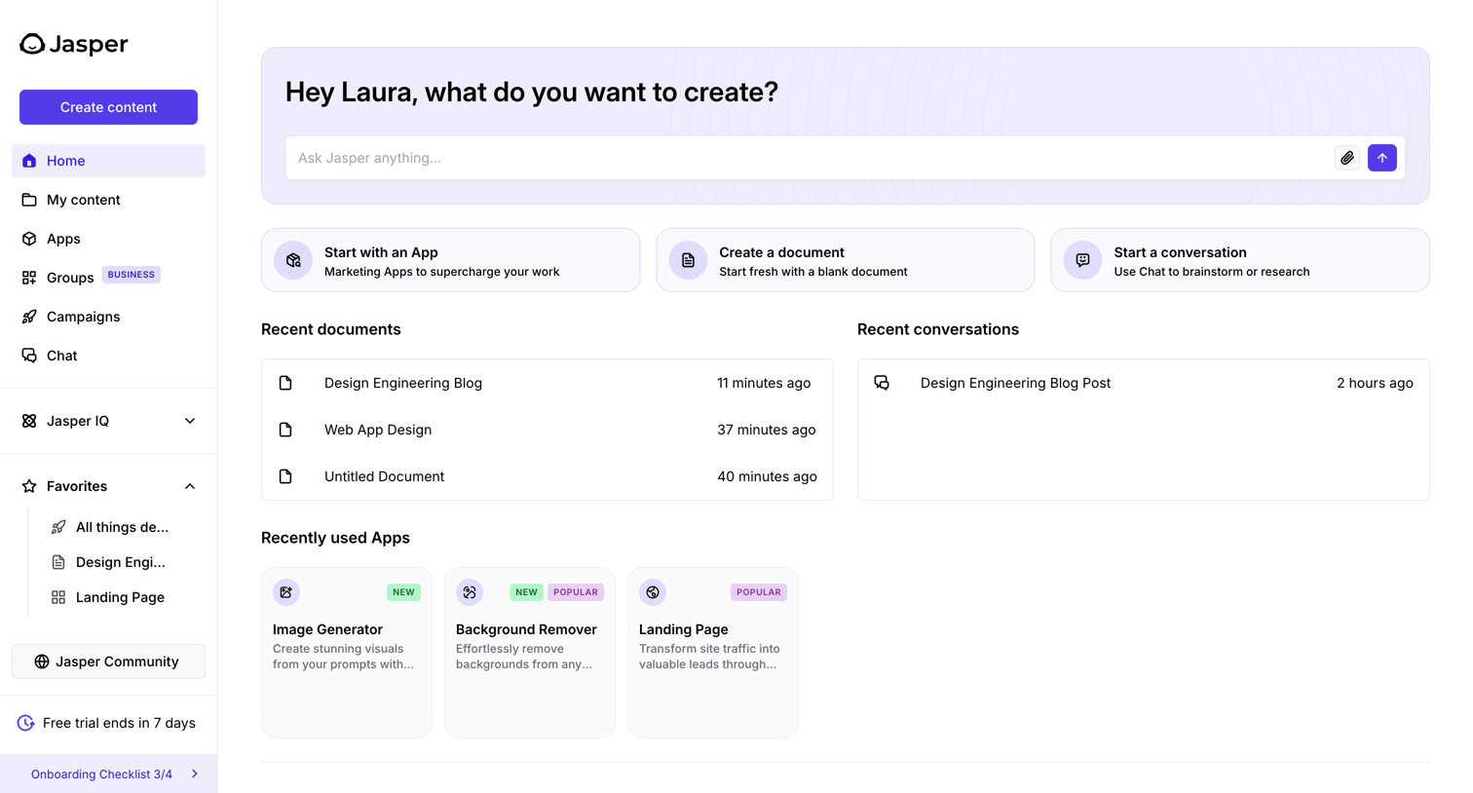The width and height of the screenshot is (1473, 793).
Task: Go to Home in the sidebar
Action: click(x=108, y=161)
